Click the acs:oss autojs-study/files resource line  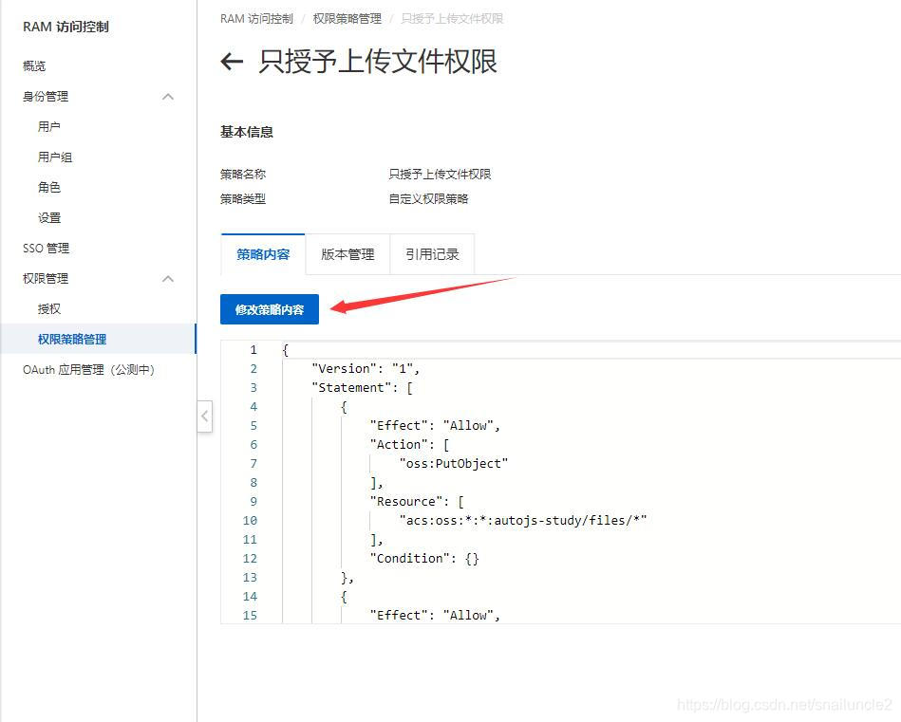[x=523, y=521]
